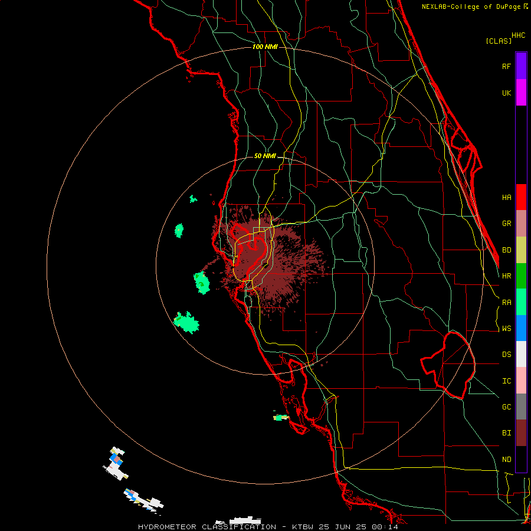Click the RA legend label

tap(506, 302)
